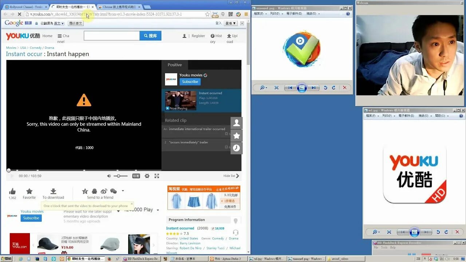Open the Barry Levinson director link
The height and width of the screenshot is (262, 466).
190,243
